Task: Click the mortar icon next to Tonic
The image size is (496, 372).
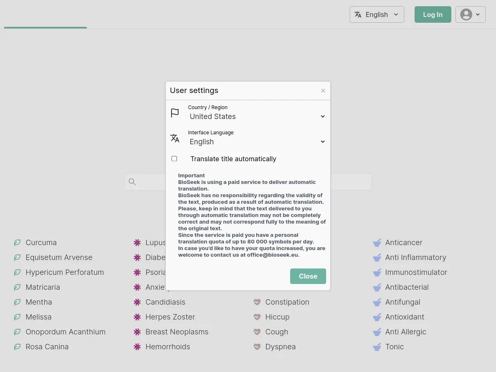Action: click(x=377, y=347)
